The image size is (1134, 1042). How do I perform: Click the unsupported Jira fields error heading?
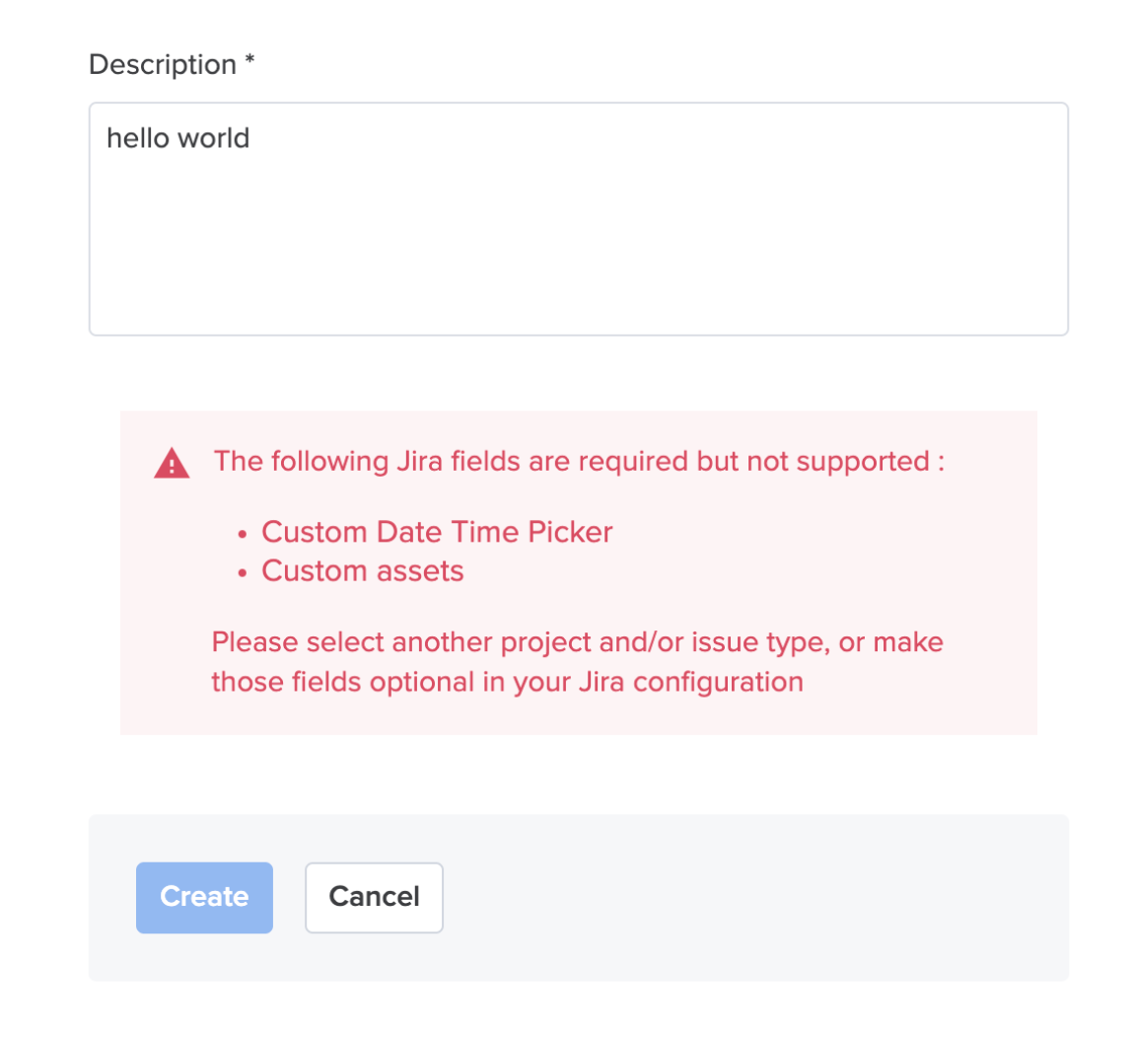(579, 461)
